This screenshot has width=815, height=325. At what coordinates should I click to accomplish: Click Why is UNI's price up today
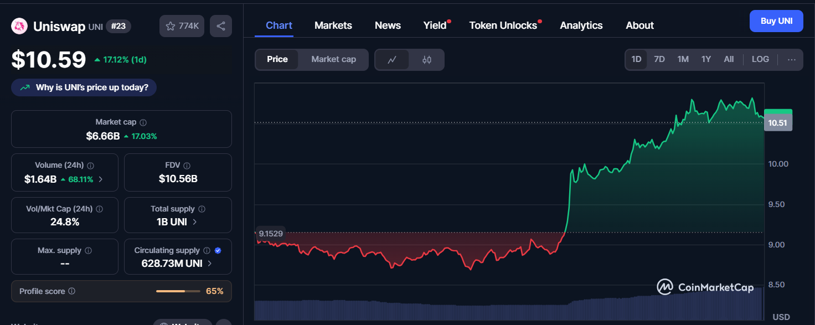tap(84, 87)
